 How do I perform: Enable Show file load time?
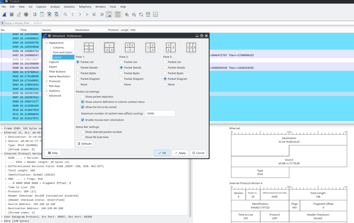tap(83, 137)
